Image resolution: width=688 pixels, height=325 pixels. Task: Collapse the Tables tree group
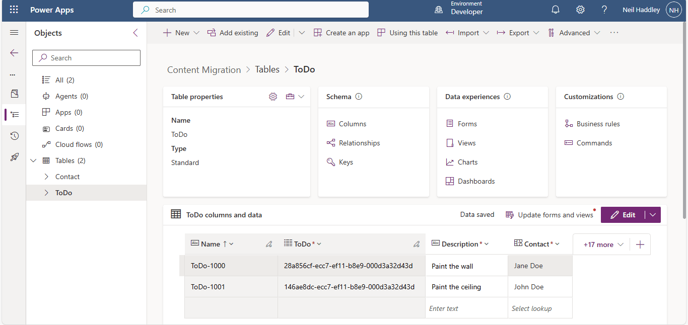[34, 160]
